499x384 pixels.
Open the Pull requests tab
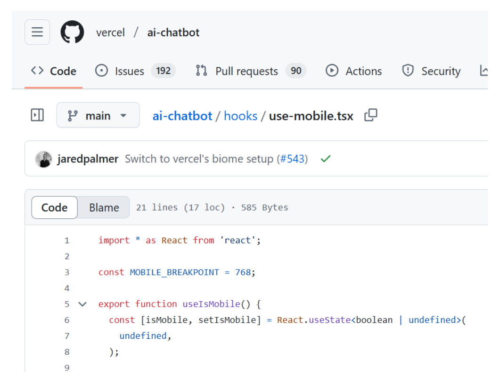[251, 71]
